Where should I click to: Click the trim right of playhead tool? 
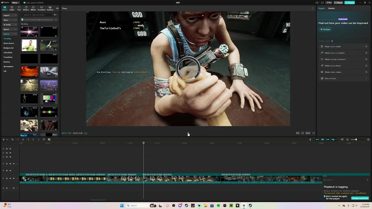pos(33,139)
